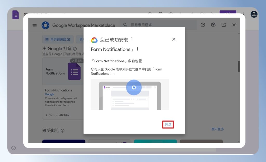Click the 完成 button in the dialog
266x162 pixels.
point(168,124)
